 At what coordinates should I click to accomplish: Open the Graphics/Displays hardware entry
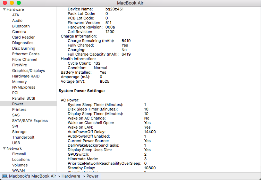pos(28,71)
